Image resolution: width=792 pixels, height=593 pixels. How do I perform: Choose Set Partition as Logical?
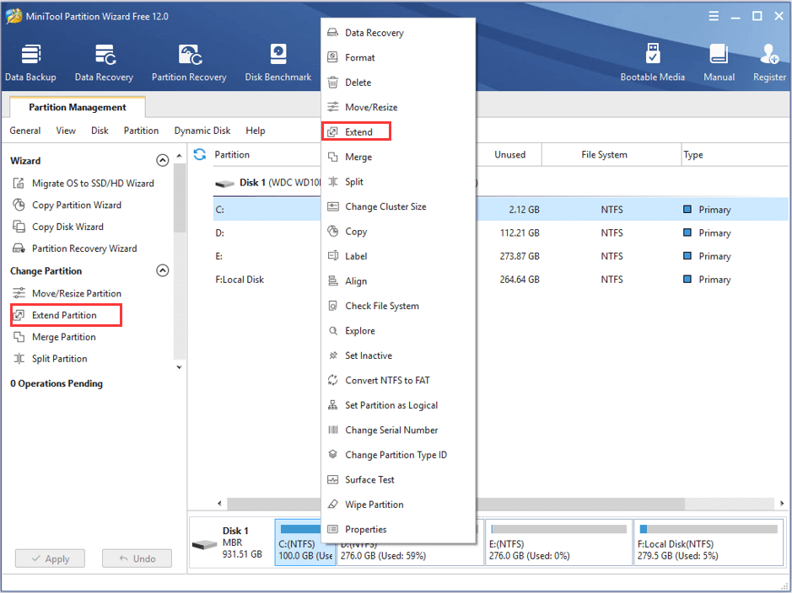pyautogui.click(x=398, y=405)
